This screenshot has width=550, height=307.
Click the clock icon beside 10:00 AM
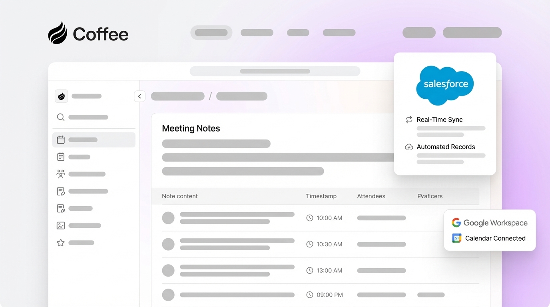click(x=309, y=218)
